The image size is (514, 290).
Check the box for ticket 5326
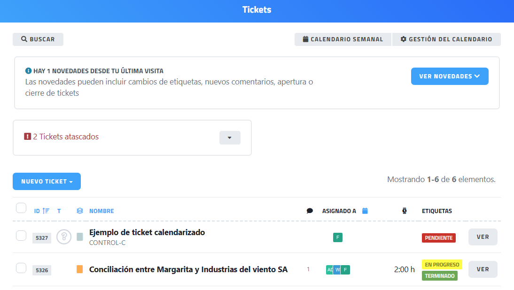[x=21, y=268]
